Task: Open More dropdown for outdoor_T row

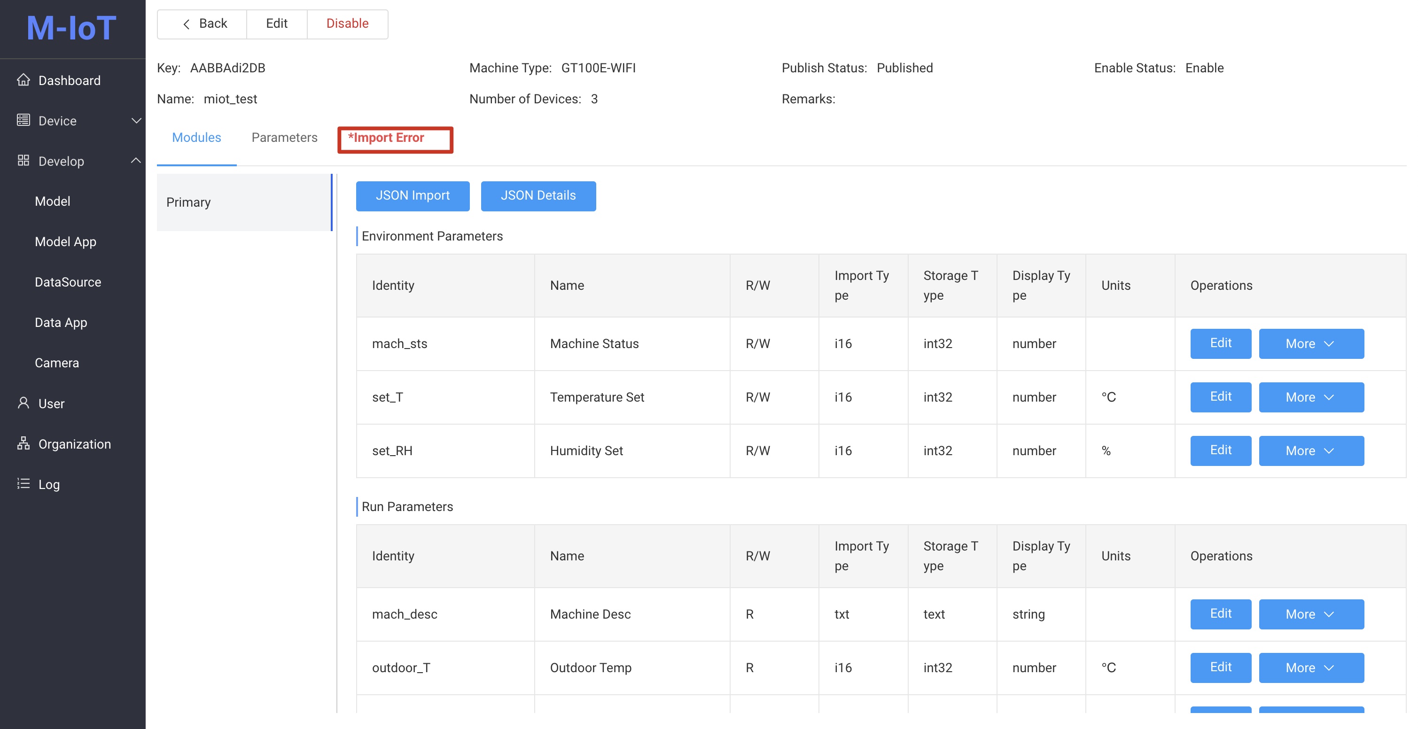Action: (1311, 667)
